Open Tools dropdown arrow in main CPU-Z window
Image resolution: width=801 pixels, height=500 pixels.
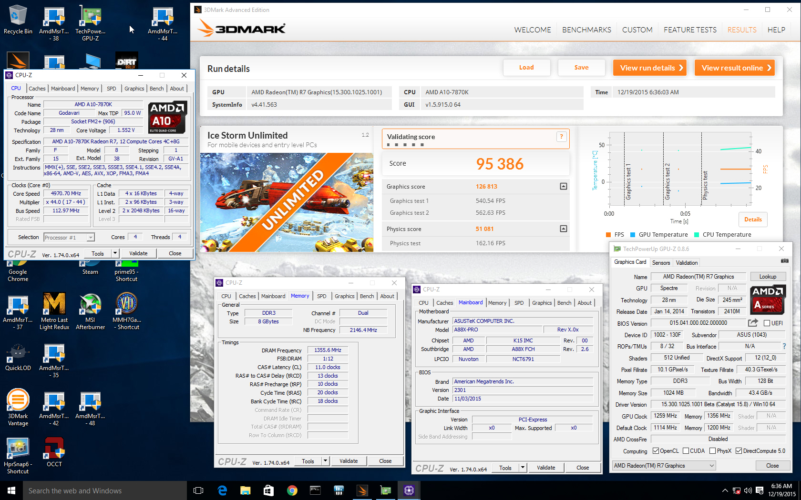[115, 253]
